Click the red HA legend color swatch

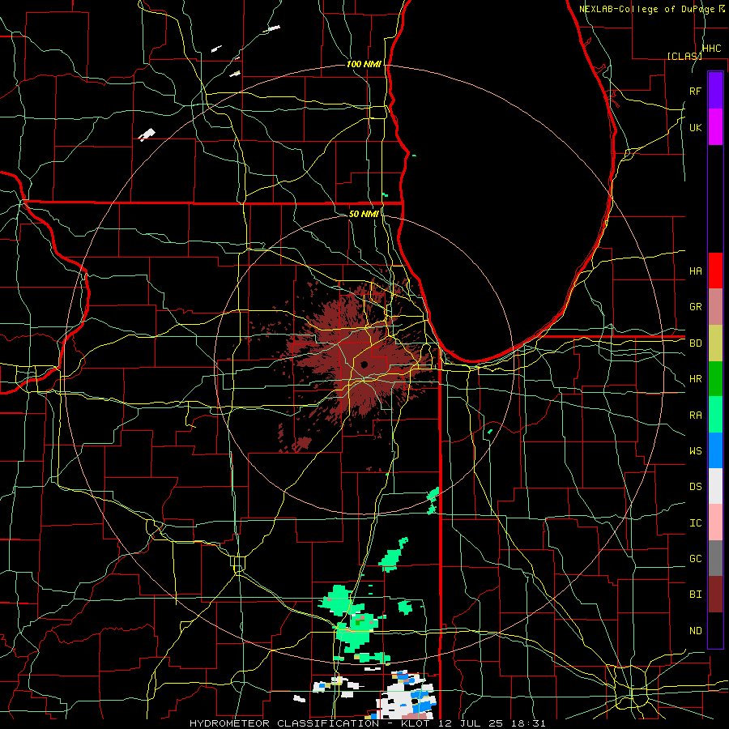[x=715, y=271]
